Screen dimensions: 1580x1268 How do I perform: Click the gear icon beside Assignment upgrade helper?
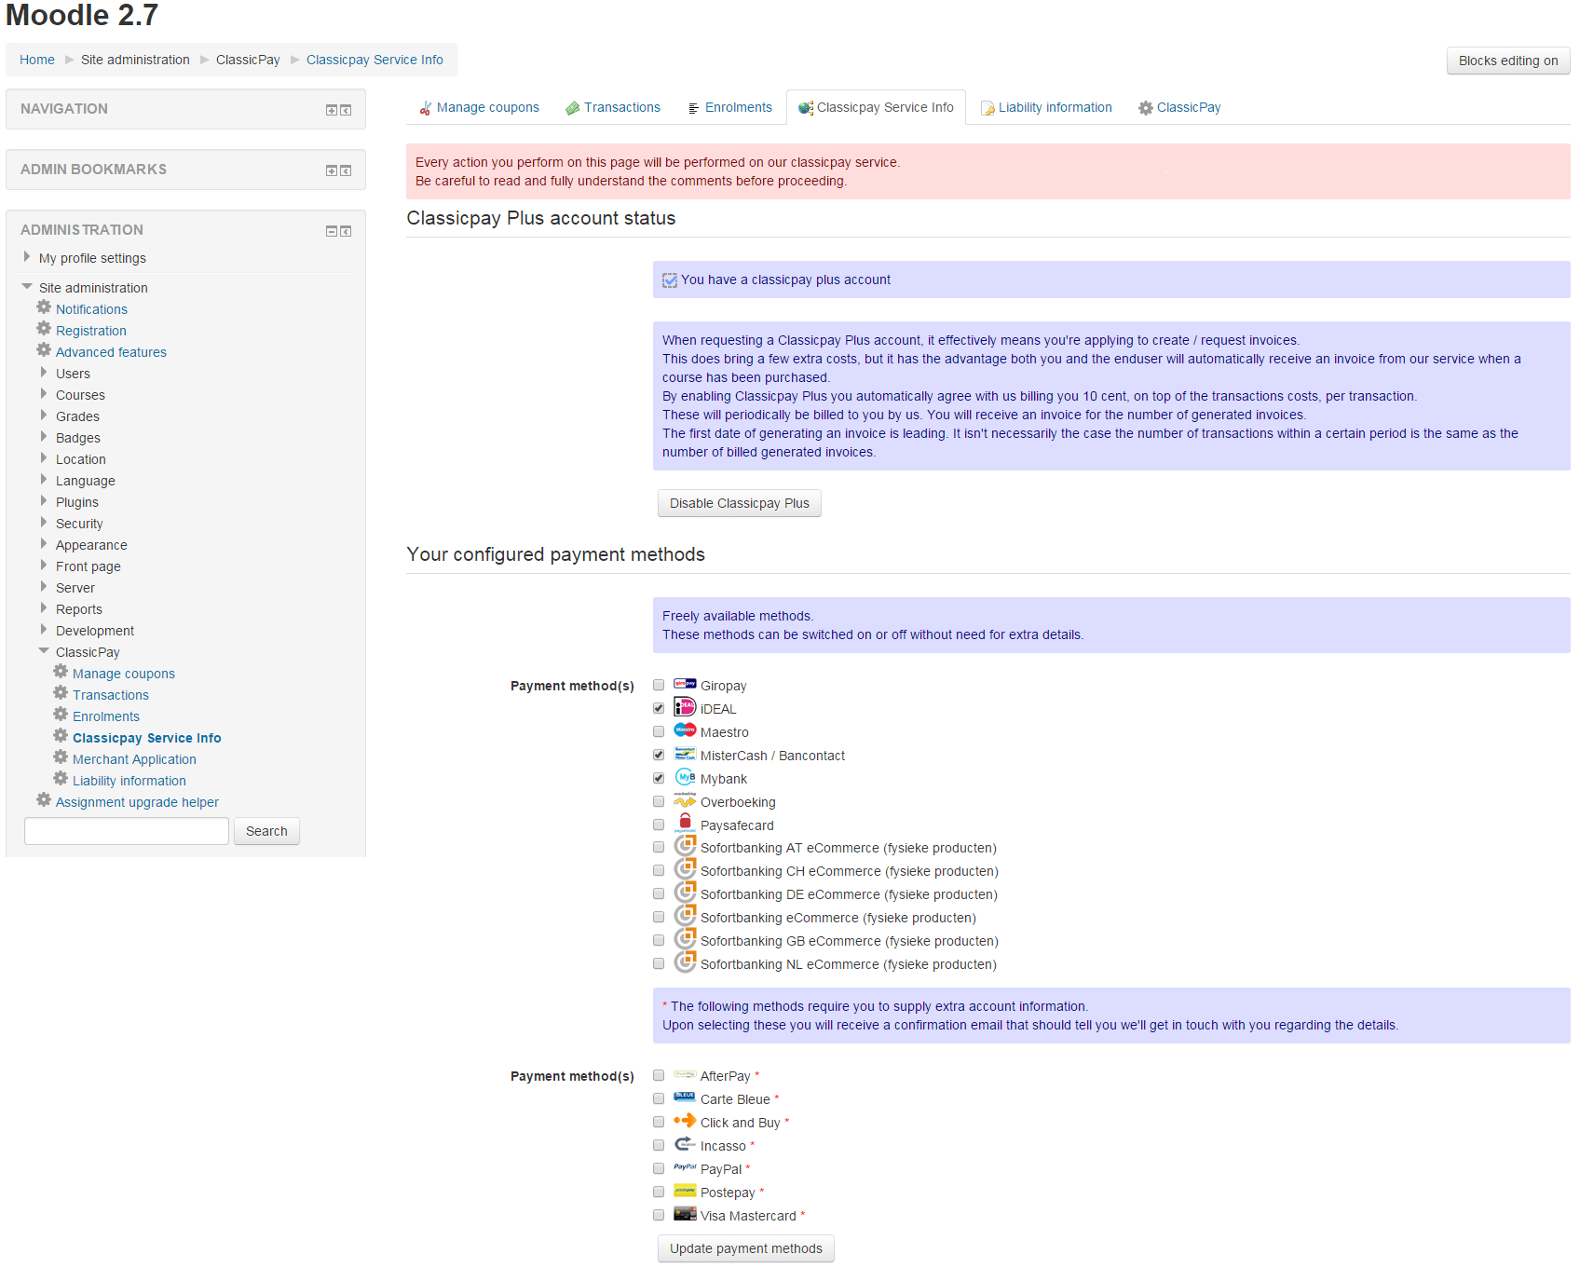tap(44, 800)
